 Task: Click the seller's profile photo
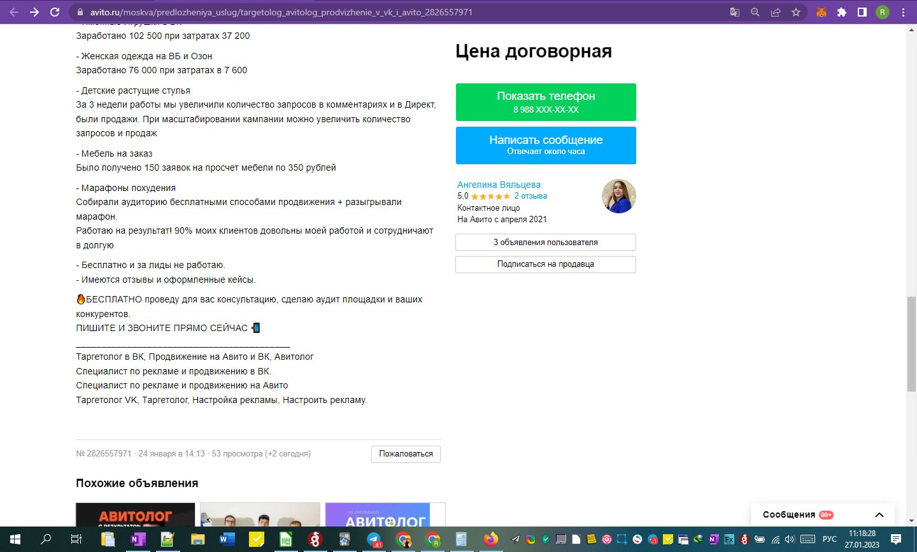(619, 196)
